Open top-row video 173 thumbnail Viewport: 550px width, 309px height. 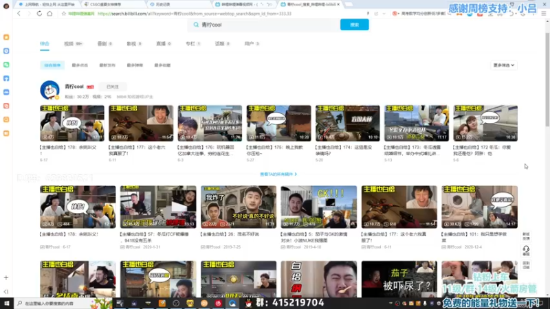tap(417, 124)
